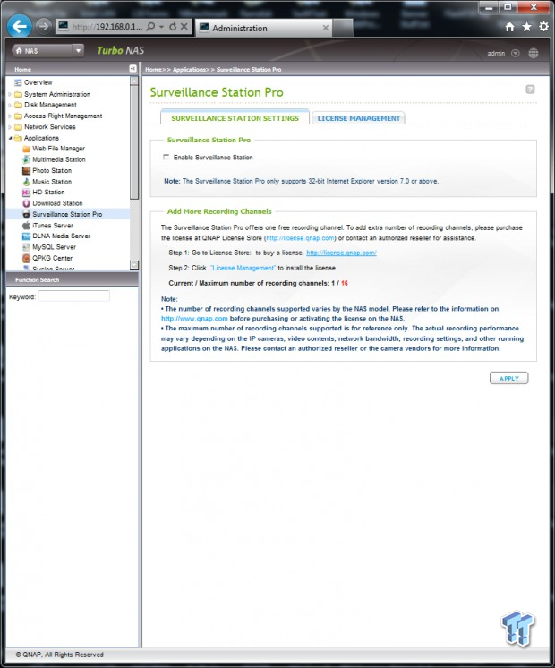Open browser tools gear icon
555x668 pixels.
click(x=543, y=26)
